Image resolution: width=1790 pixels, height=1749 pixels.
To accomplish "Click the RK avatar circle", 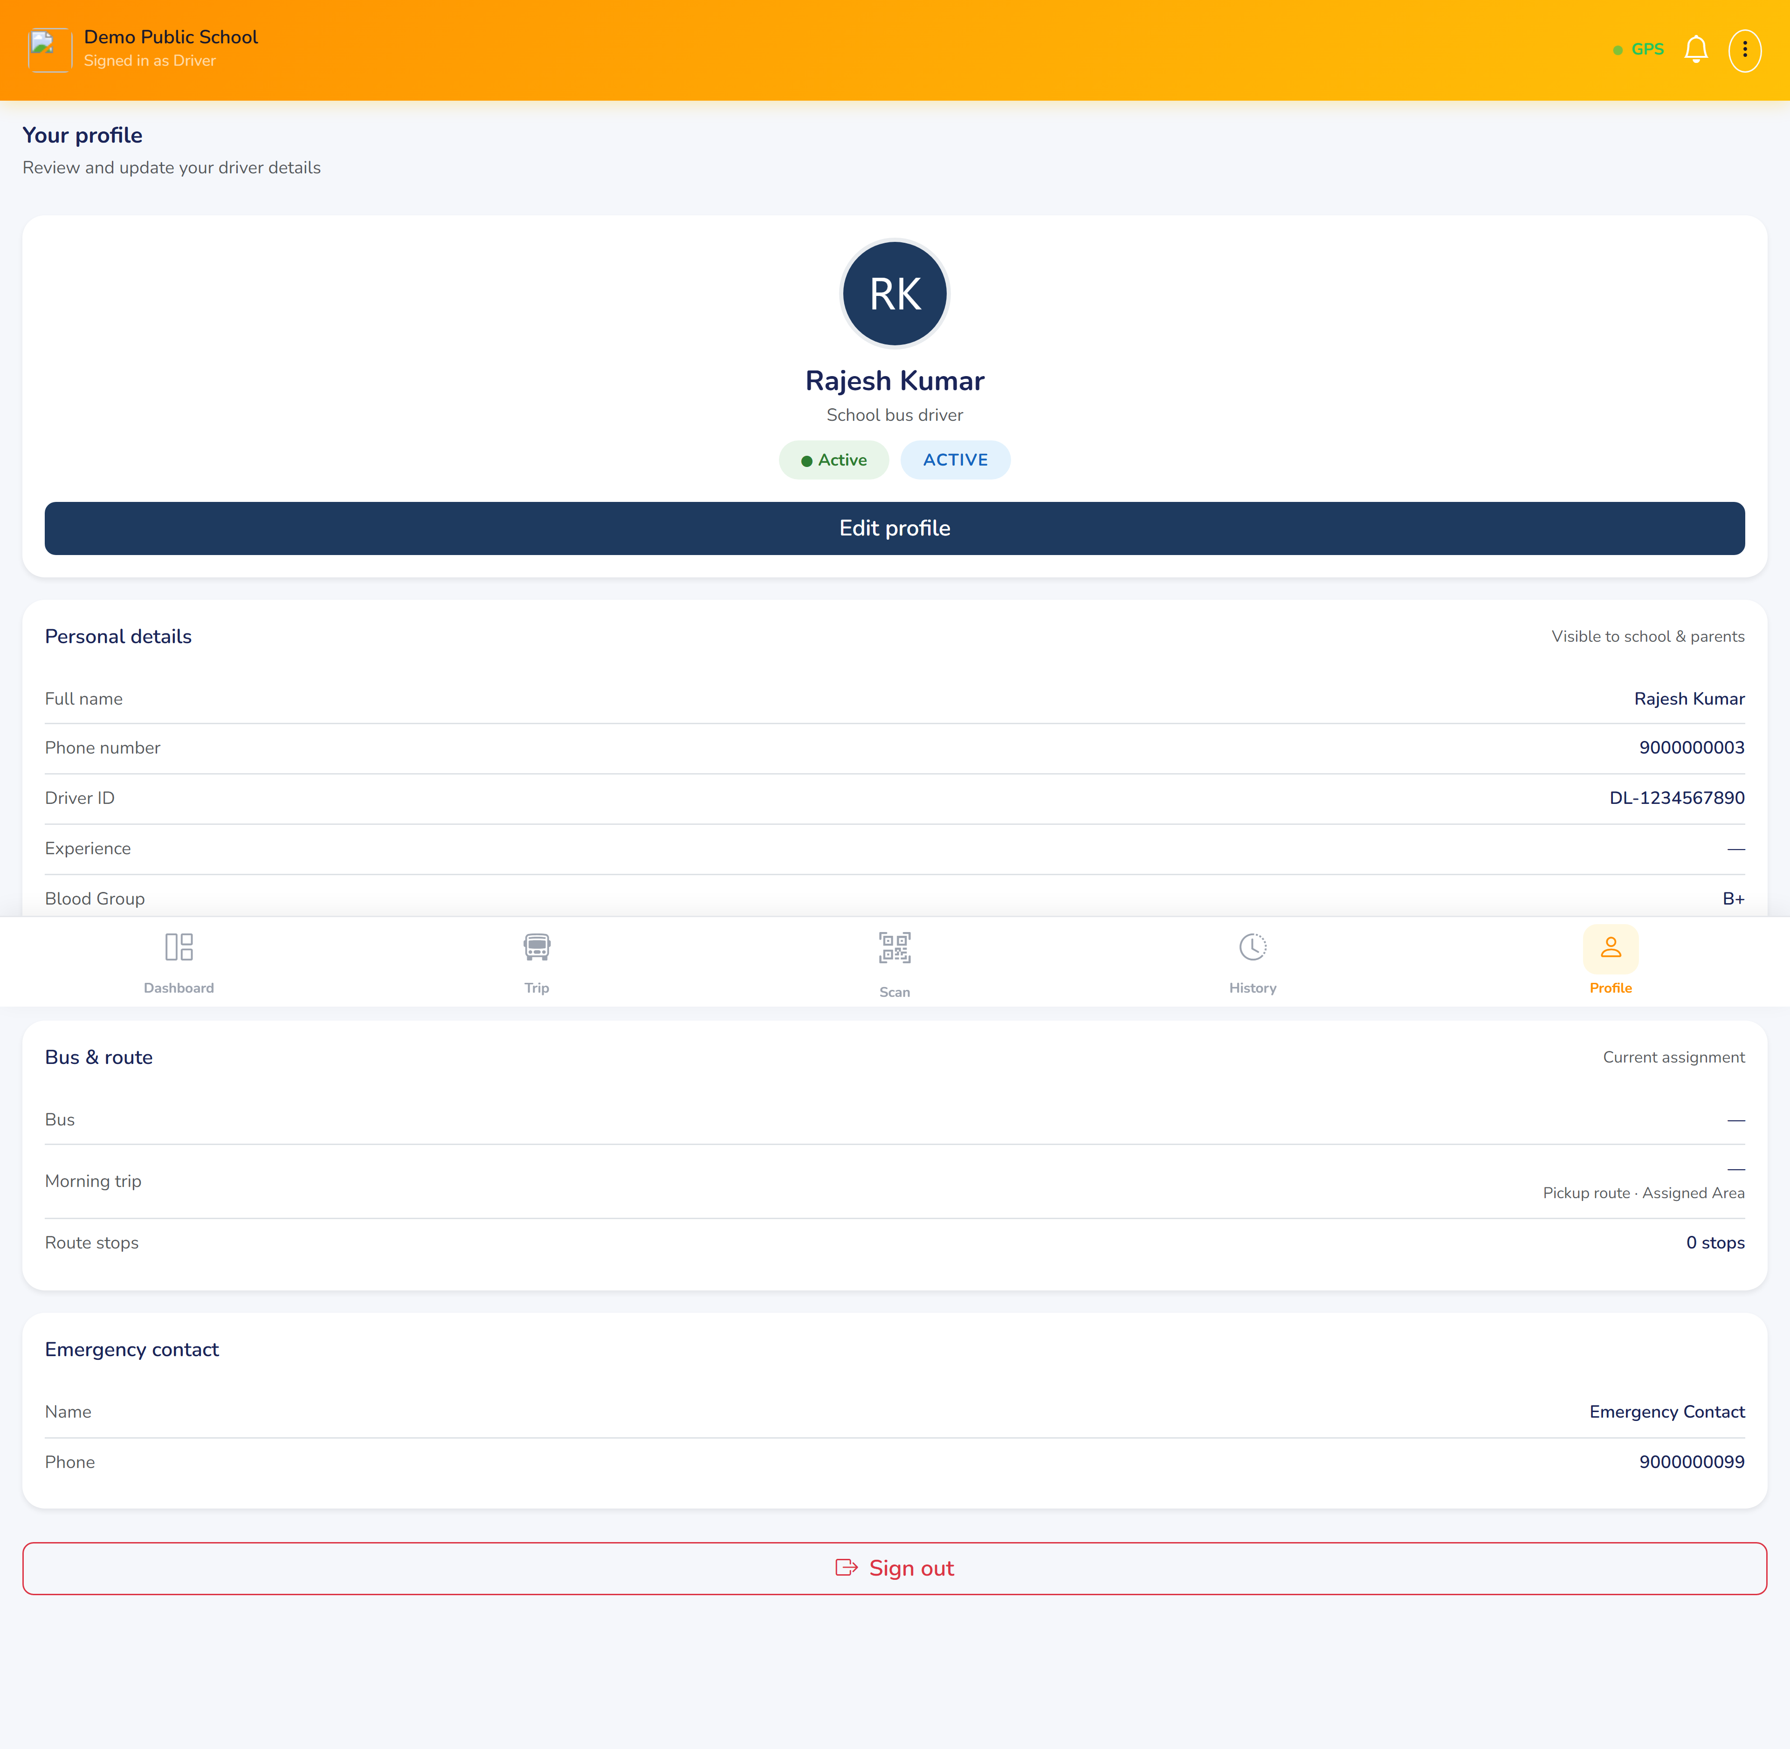I will point(895,294).
